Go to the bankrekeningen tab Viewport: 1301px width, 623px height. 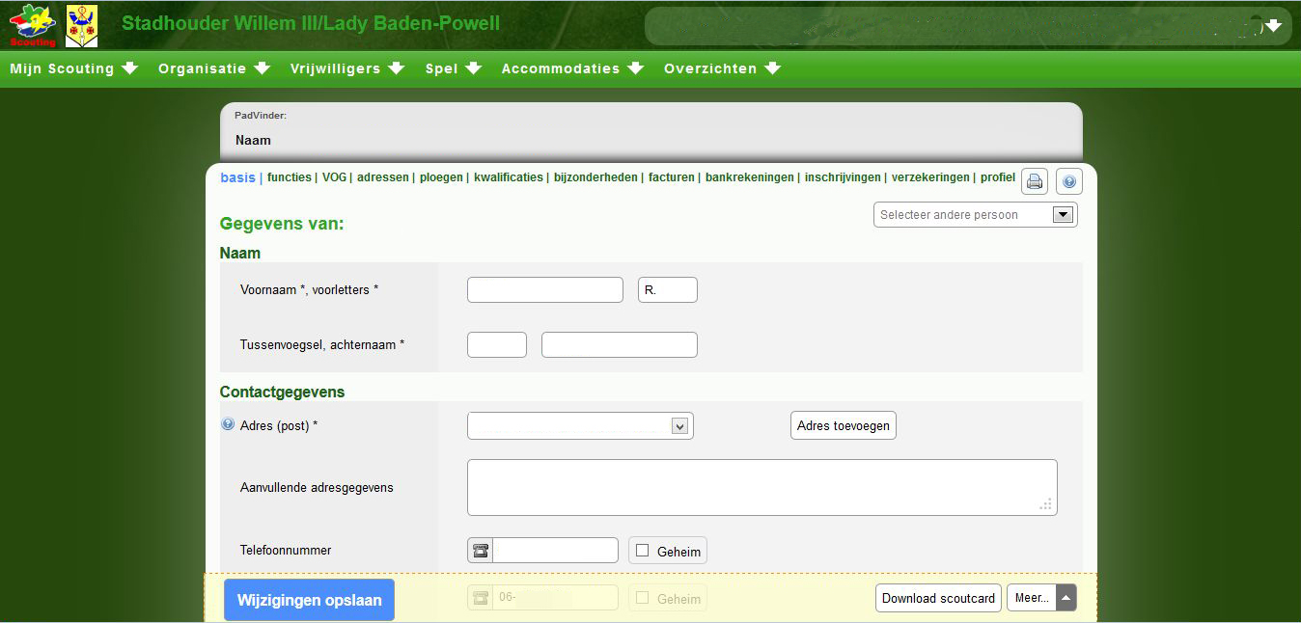tap(749, 177)
